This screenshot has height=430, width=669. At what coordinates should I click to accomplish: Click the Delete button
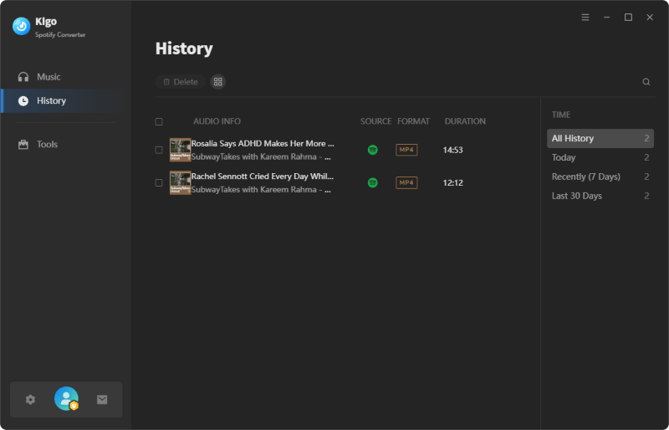pyautogui.click(x=181, y=81)
